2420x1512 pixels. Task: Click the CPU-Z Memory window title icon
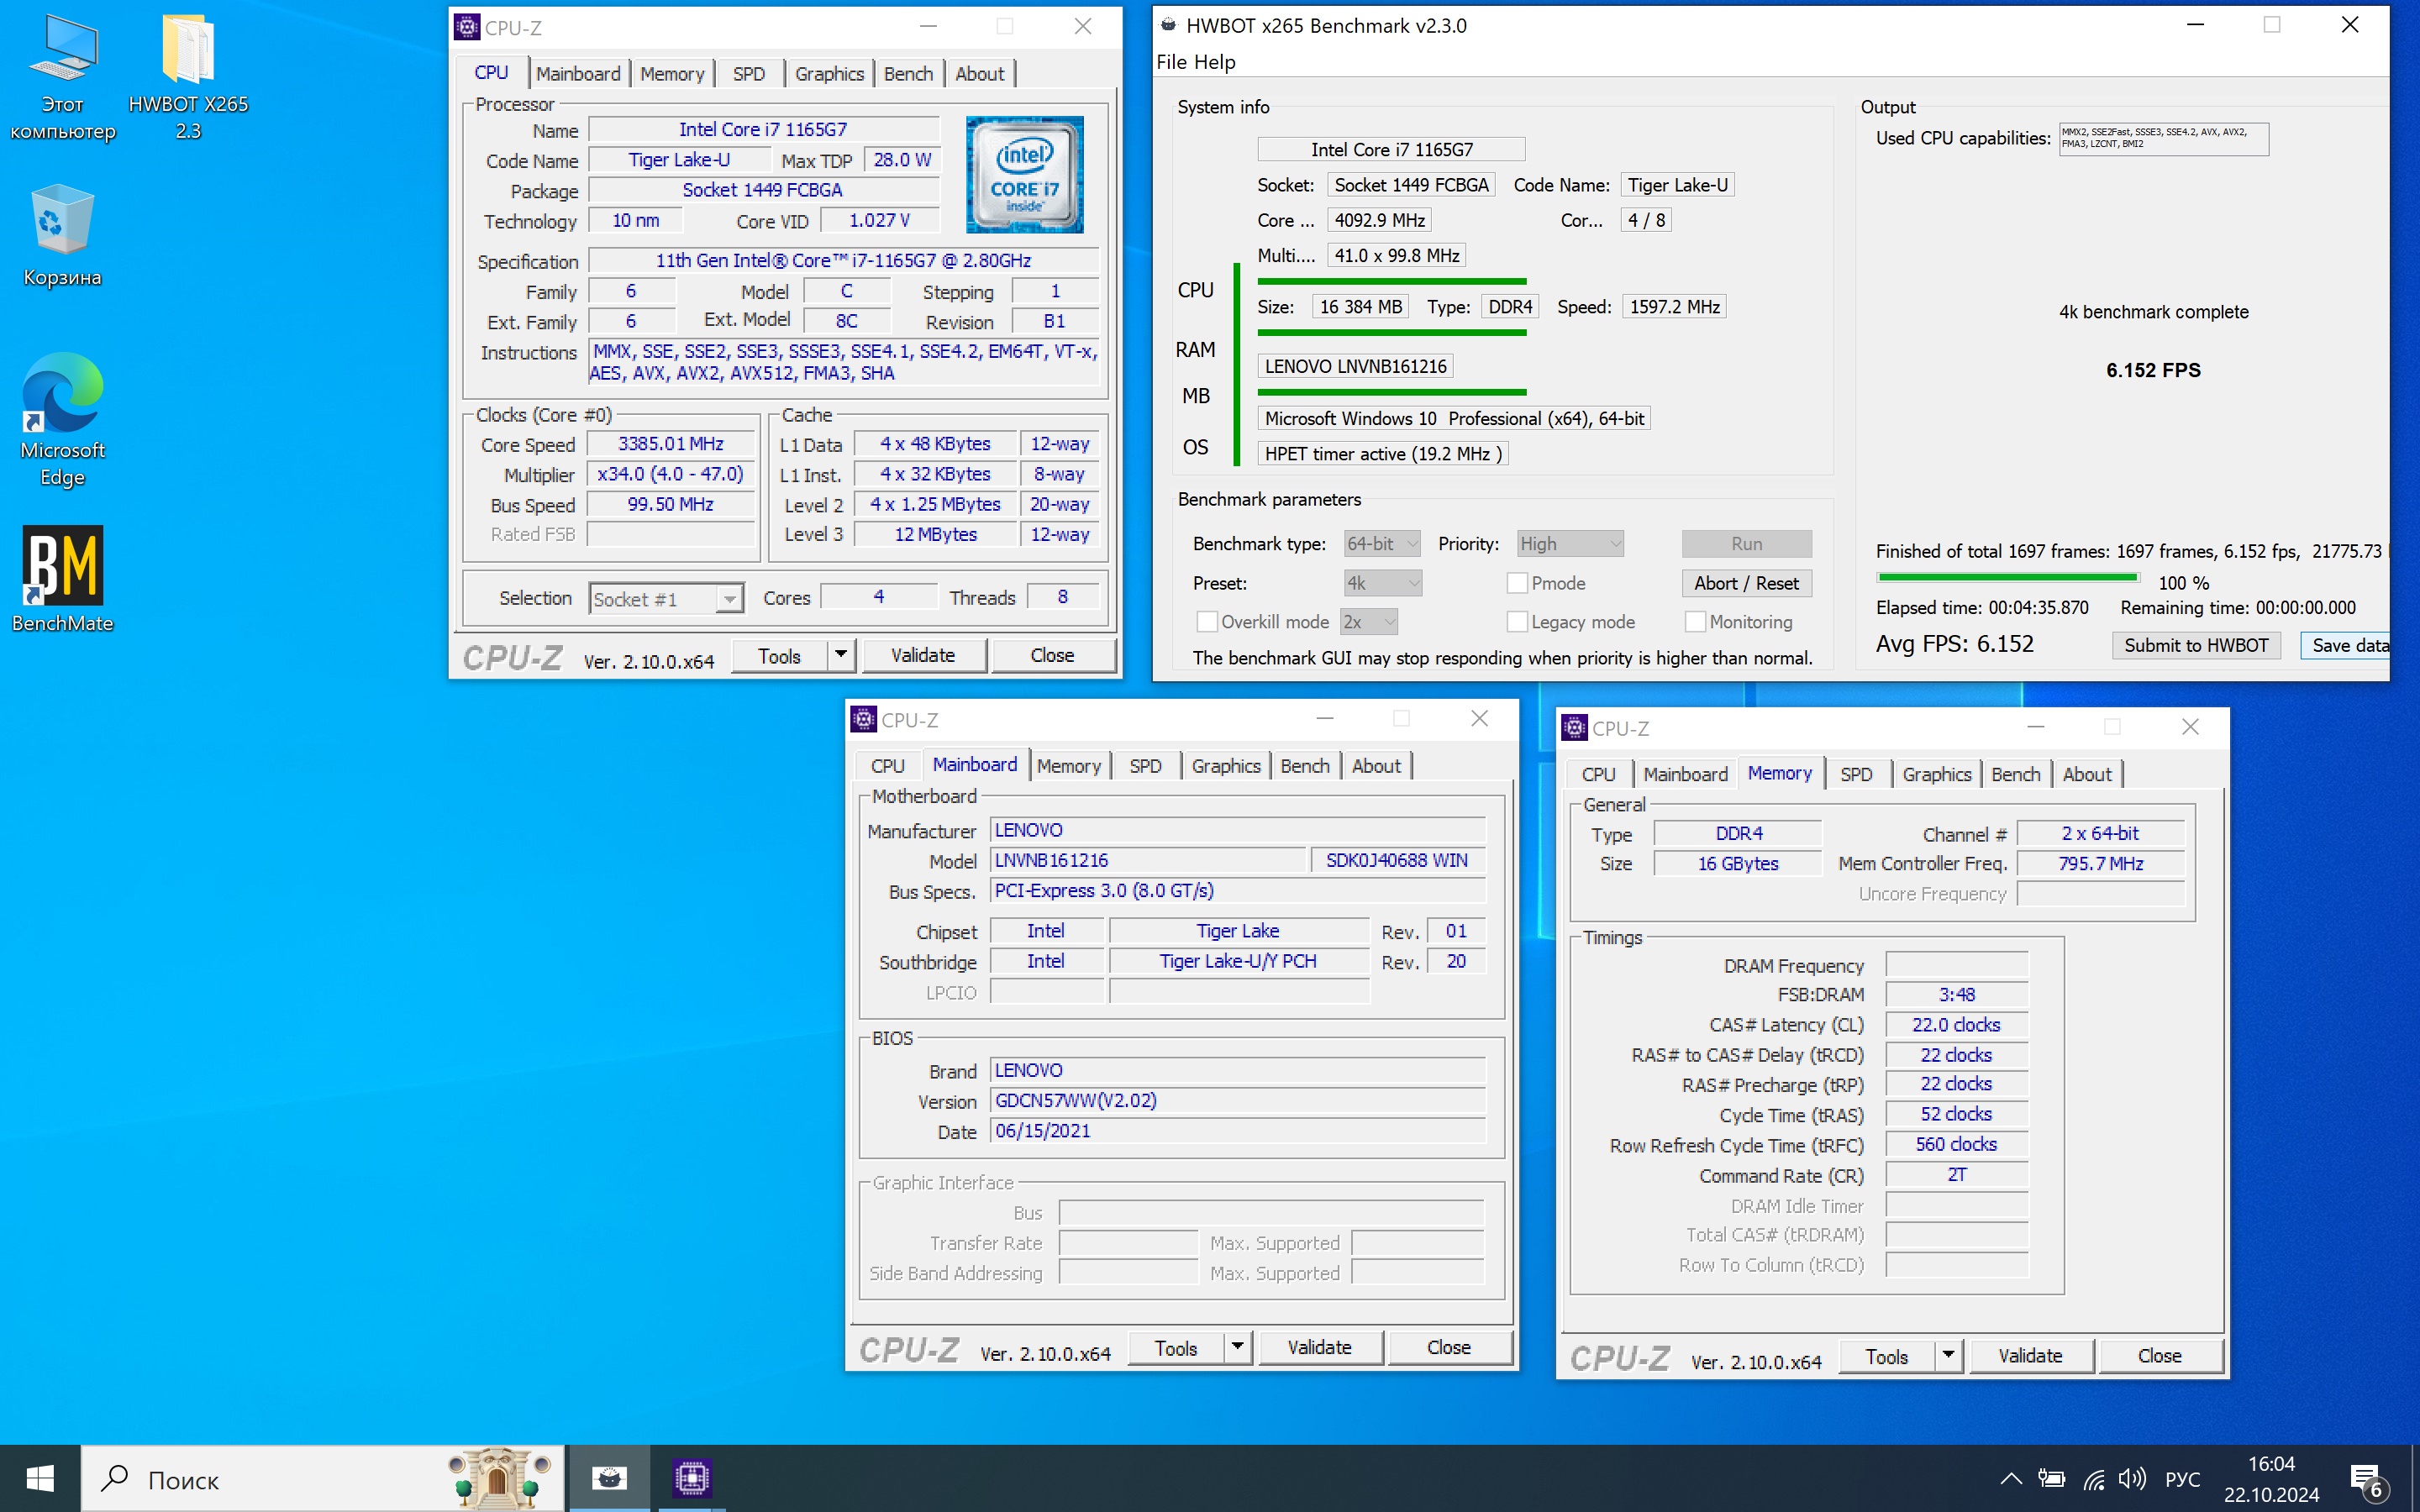coord(1574,727)
